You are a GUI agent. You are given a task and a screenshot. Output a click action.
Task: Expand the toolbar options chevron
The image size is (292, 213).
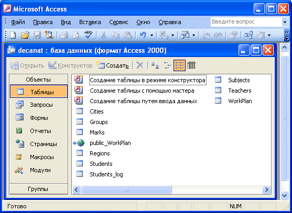pyautogui.click(x=287, y=36)
